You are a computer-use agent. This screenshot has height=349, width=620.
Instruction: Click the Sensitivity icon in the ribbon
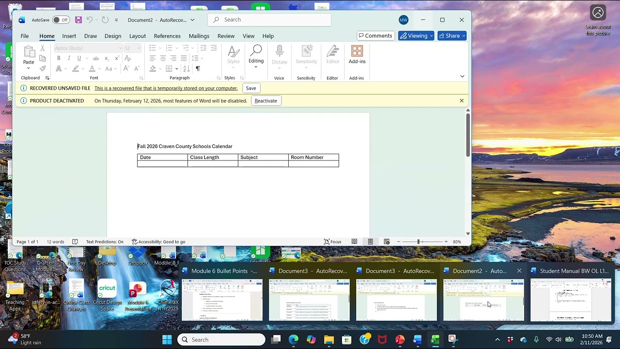pos(307,51)
